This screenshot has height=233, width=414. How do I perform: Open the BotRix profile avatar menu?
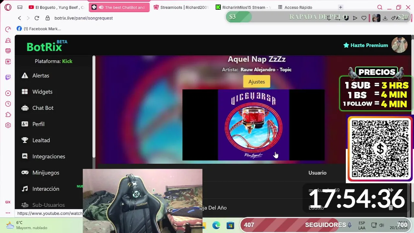coord(399,45)
